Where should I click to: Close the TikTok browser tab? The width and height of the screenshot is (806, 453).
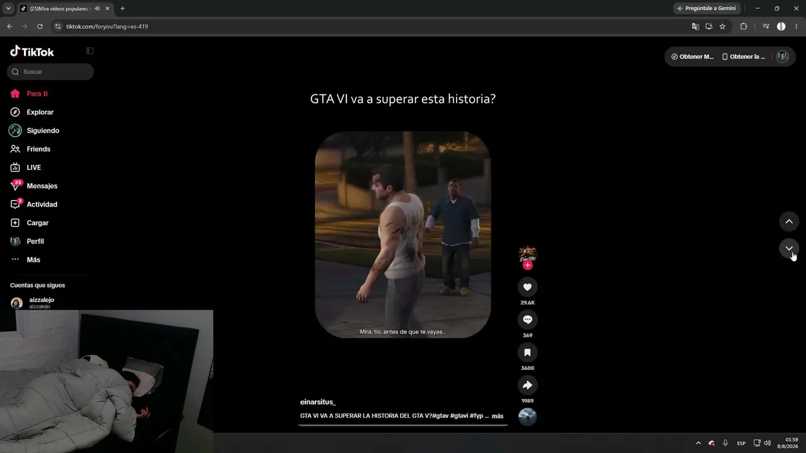tap(108, 8)
